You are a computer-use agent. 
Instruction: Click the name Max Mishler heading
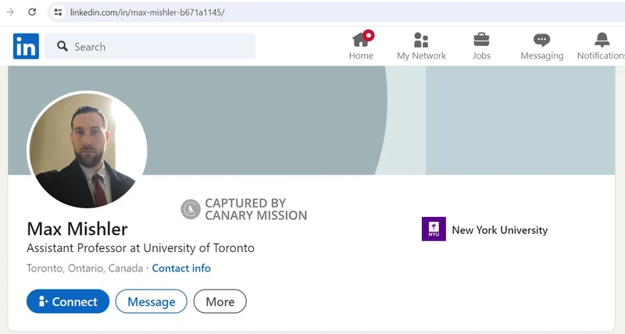tap(77, 229)
